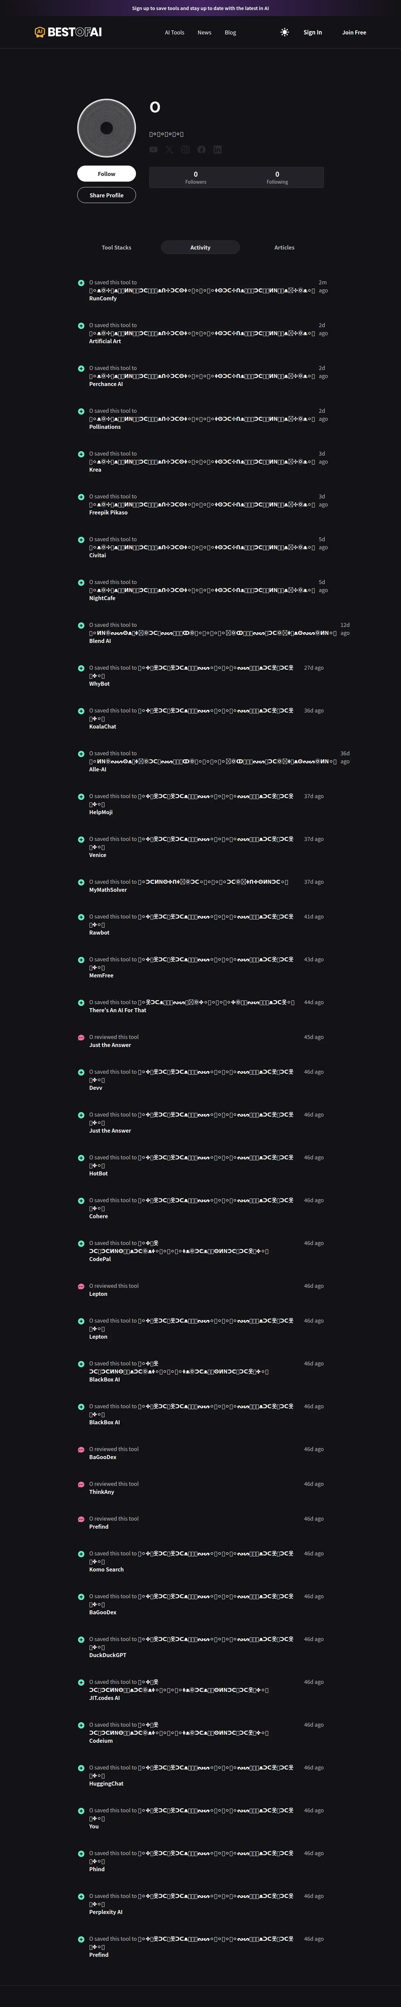
Task: Open the X (Twitter) profile icon
Action: click(x=169, y=150)
